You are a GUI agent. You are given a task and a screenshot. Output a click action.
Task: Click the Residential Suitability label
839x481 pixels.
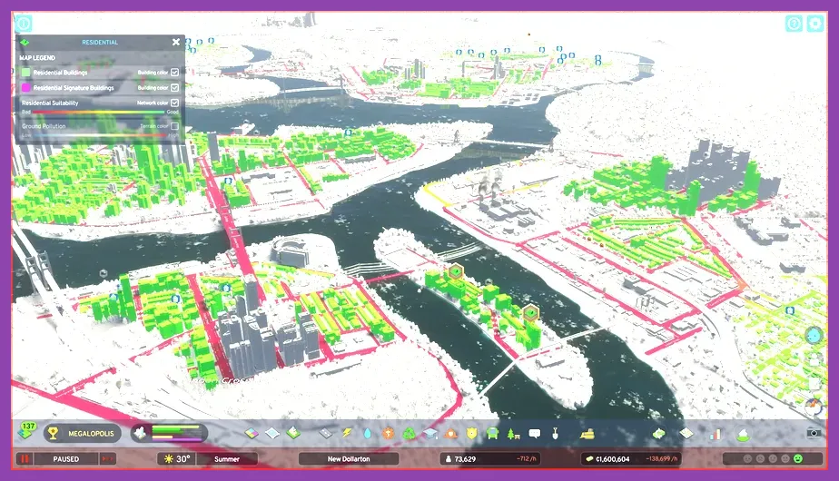(x=50, y=103)
